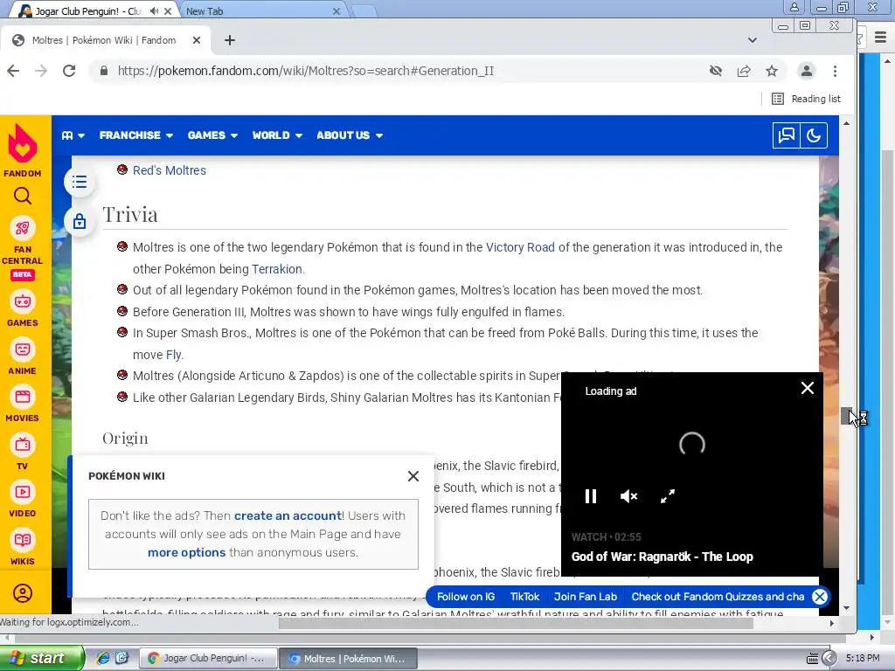Viewport: 895px width, 671px height.
Task: Open a new tab with plus button
Action: tap(230, 40)
